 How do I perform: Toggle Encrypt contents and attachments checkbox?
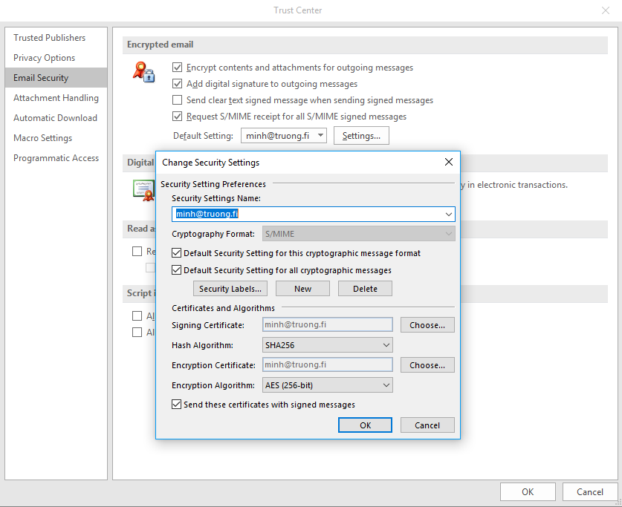tap(178, 68)
